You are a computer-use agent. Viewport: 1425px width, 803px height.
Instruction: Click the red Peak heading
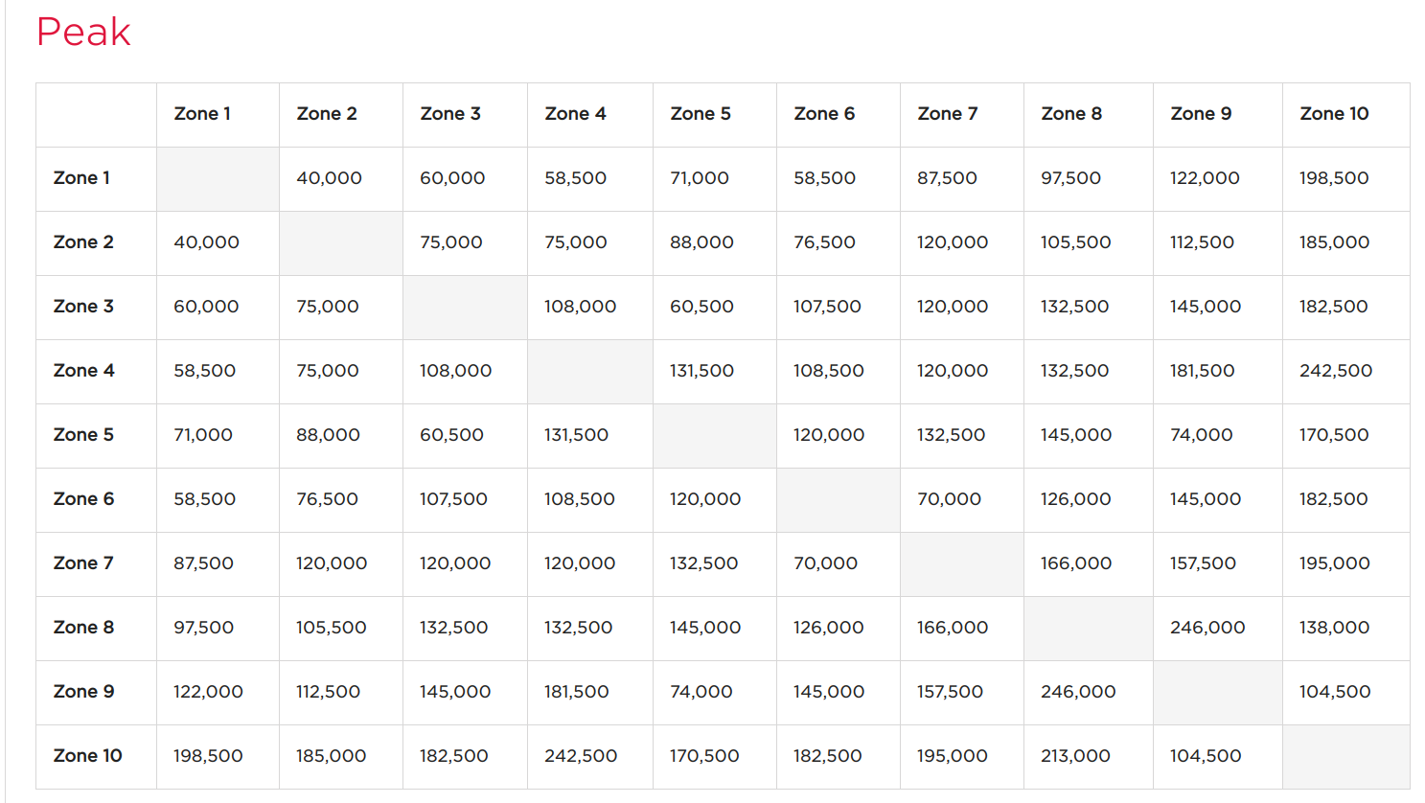83,33
